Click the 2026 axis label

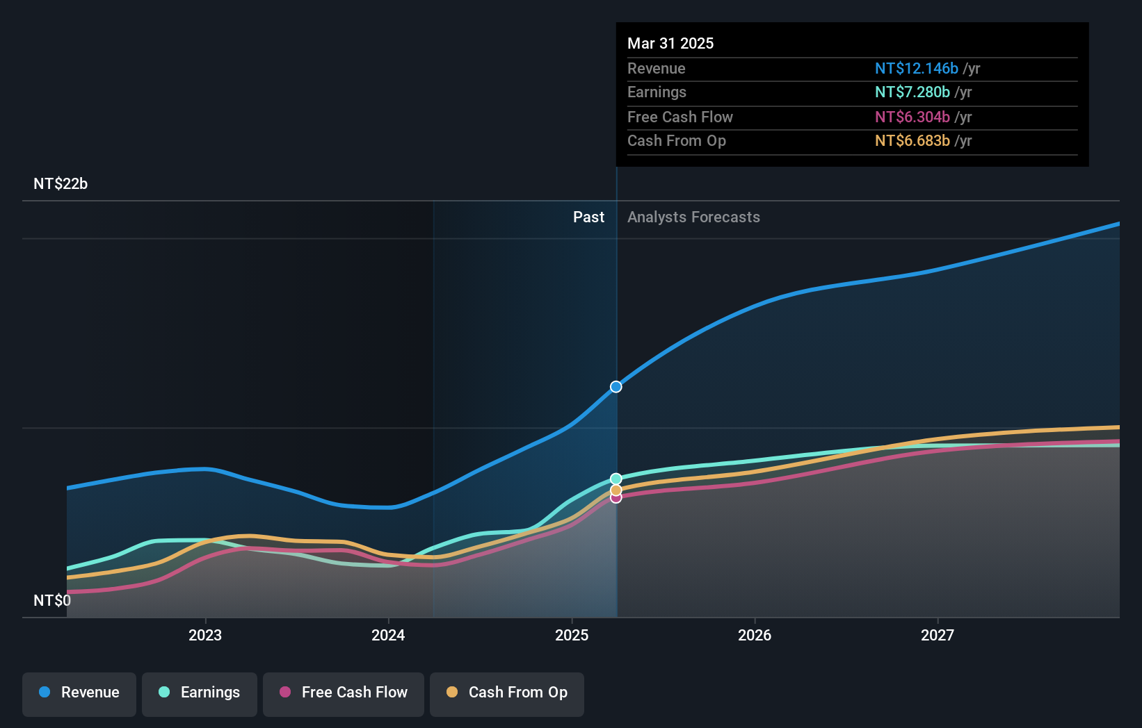(x=755, y=635)
